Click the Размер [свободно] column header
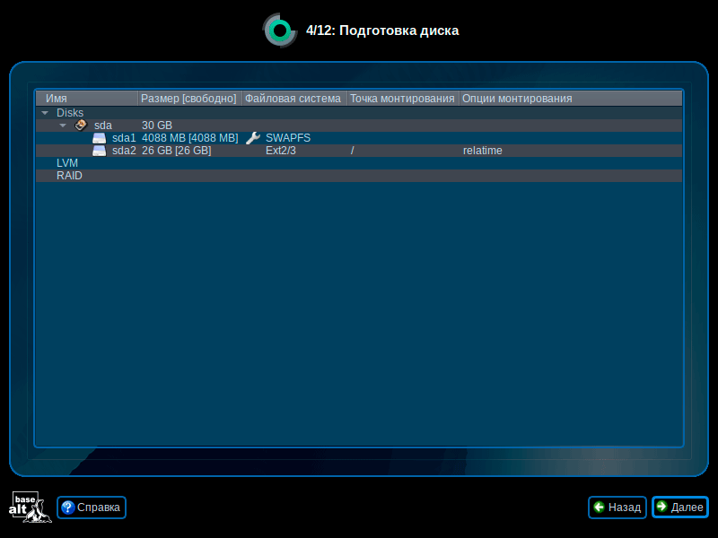718x538 pixels. point(189,99)
